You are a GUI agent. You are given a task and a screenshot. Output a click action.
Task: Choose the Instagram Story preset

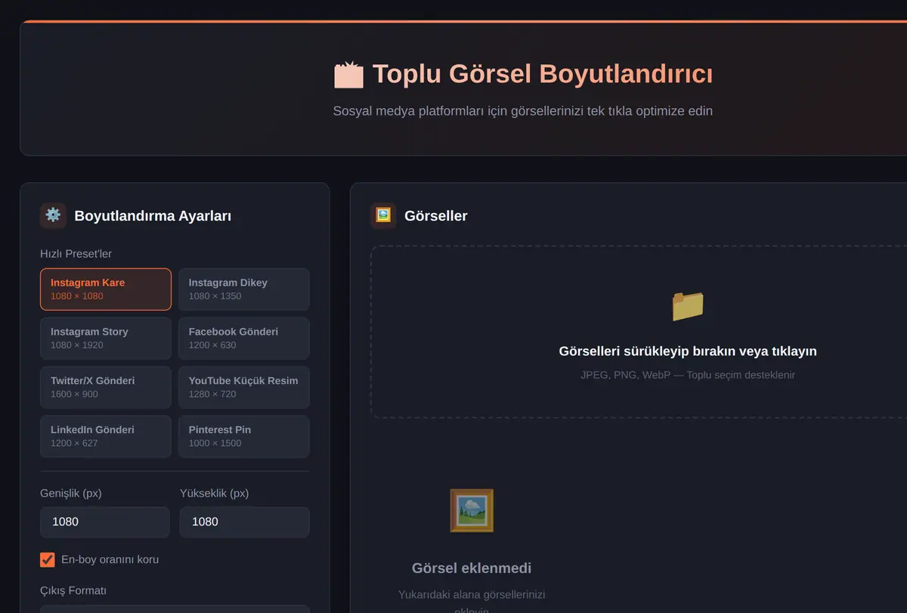106,338
